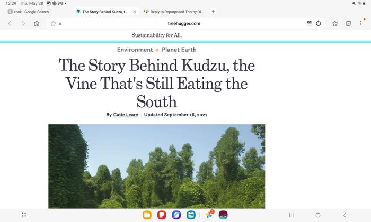Tap the 12:29 clock in status bar
Image resolution: width=371 pixels, height=222 pixels.
coord(11,3)
